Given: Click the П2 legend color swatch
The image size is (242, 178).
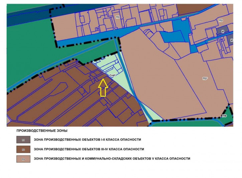Looking at the screenshot, I should pos(23,149).
